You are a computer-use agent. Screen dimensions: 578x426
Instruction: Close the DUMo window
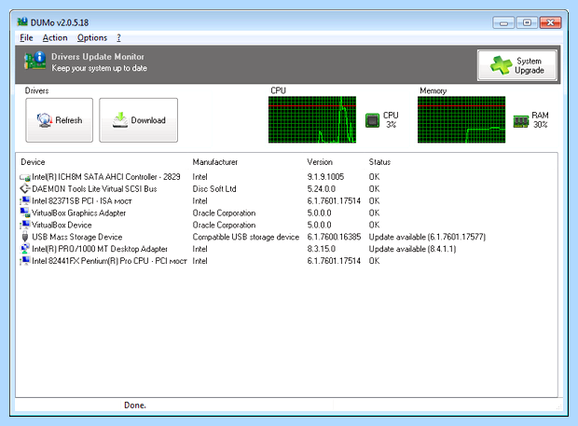[550, 23]
